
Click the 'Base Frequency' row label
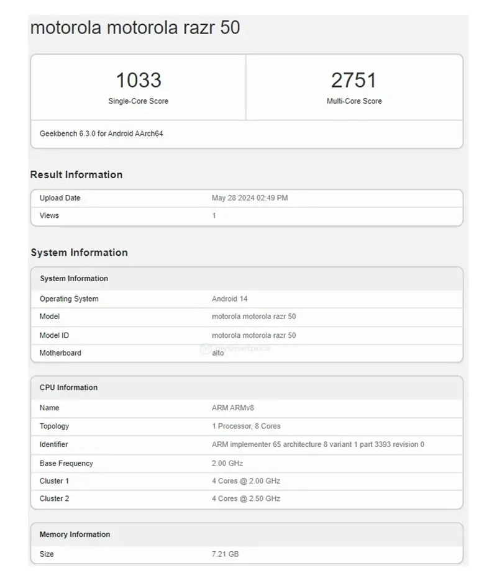(x=66, y=464)
